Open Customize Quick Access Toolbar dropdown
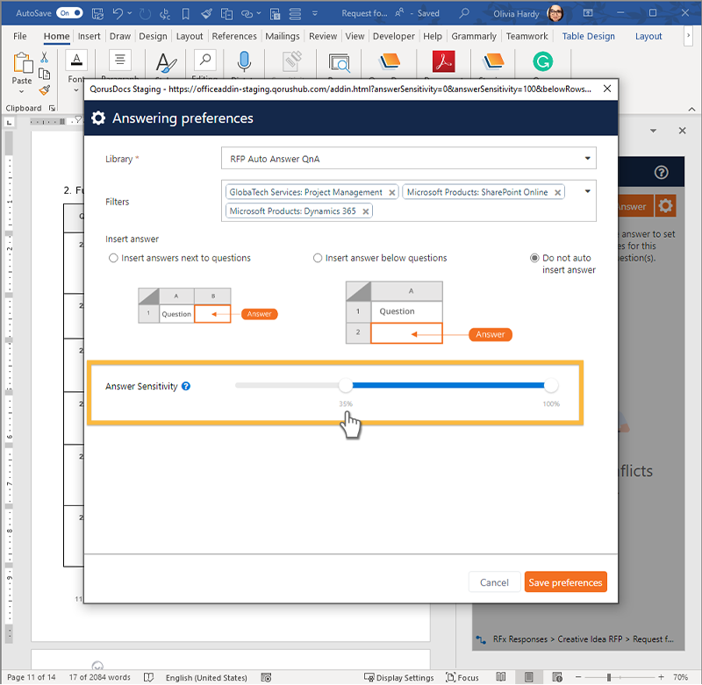702x685 pixels. tap(315, 13)
